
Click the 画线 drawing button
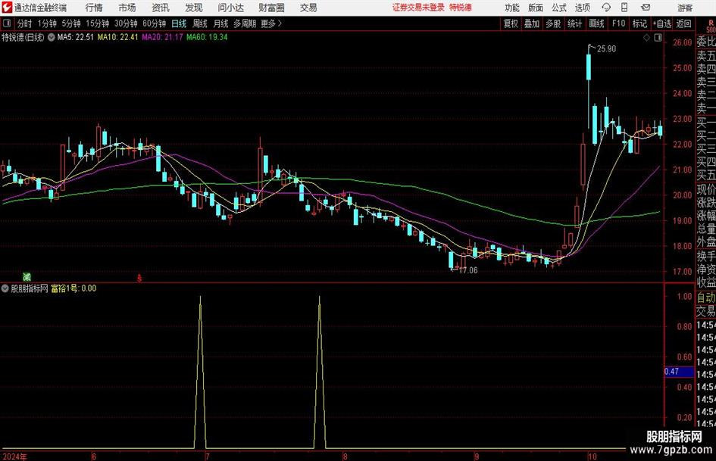click(x=596, y=23)
